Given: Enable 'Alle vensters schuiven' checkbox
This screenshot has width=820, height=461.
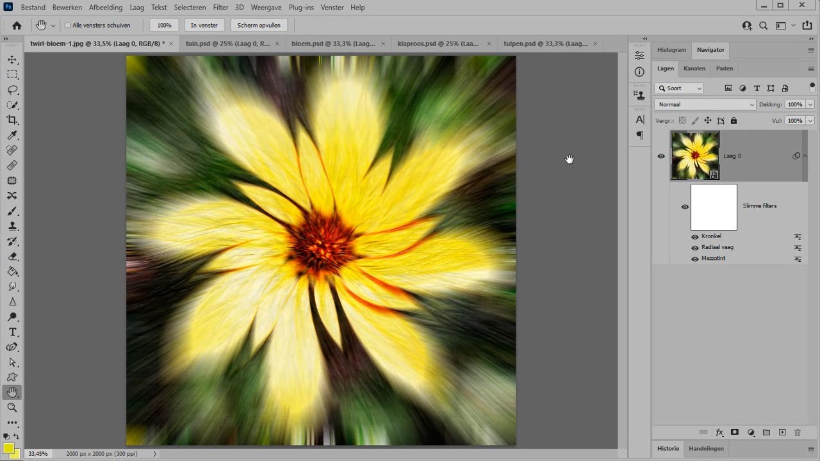Looking at the screenshot, I should coord(68,26).
